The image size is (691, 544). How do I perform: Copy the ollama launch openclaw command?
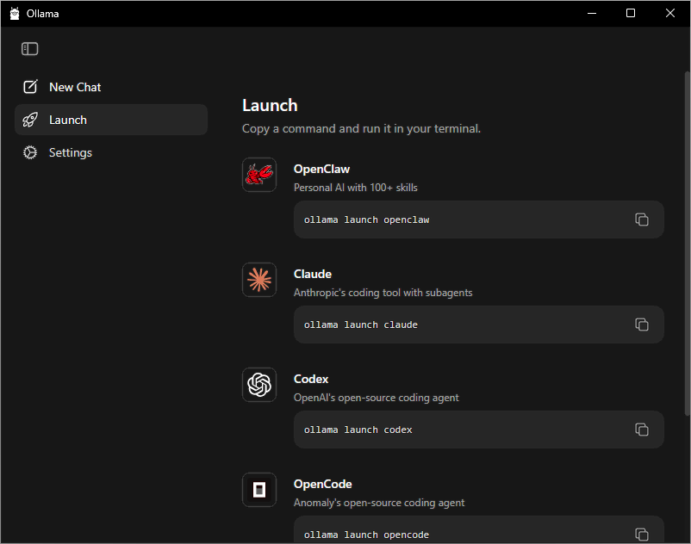tap(642, 219)
